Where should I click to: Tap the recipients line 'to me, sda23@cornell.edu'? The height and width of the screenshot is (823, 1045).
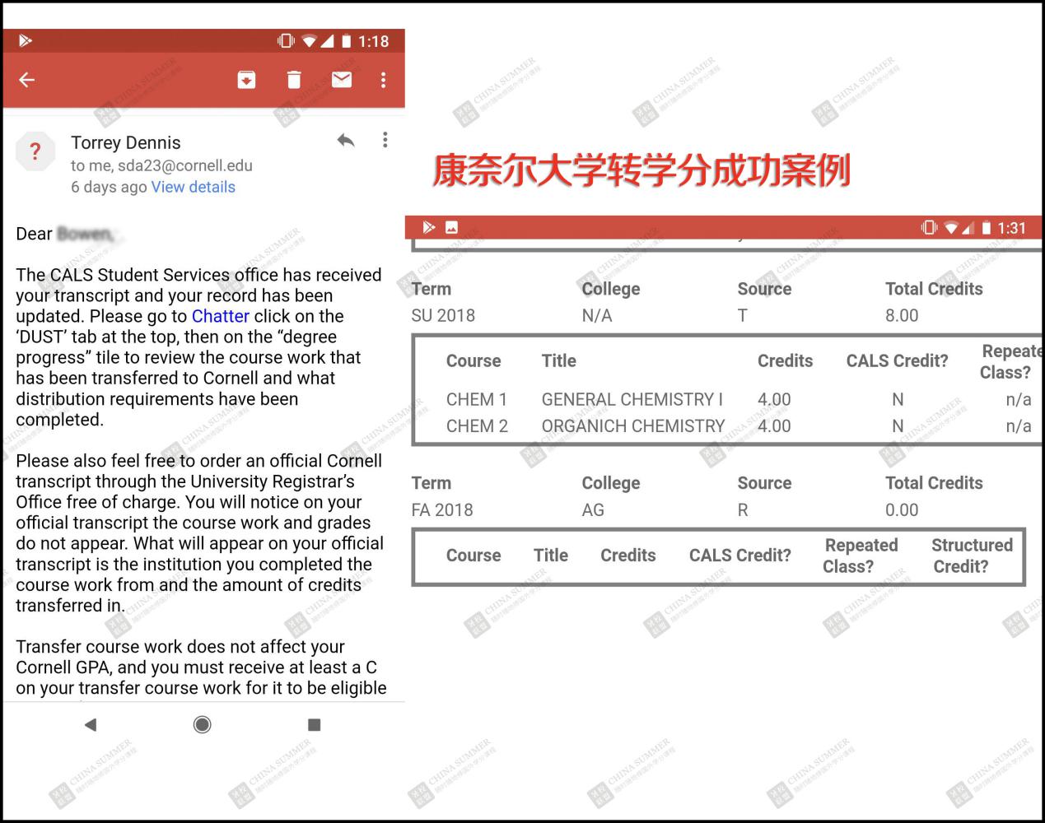(161, 165)
